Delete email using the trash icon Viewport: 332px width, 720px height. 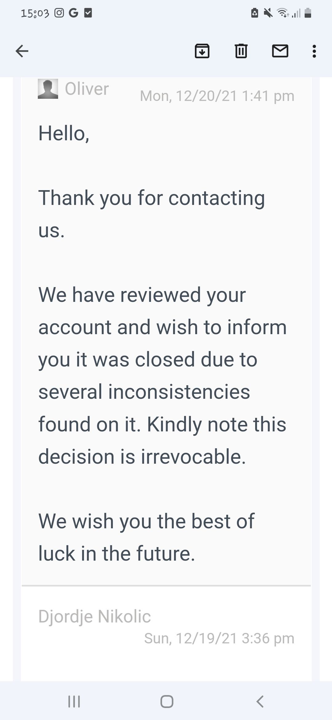click(241, 51)
